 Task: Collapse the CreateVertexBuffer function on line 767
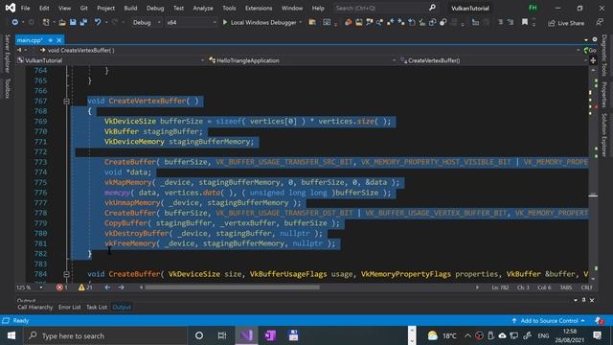(66, 102)
